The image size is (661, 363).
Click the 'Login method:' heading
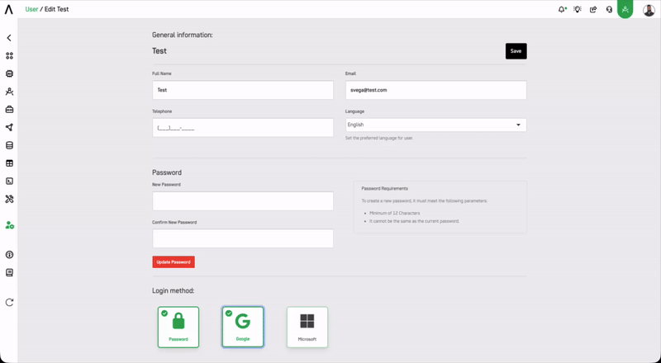tap(174, 290)
